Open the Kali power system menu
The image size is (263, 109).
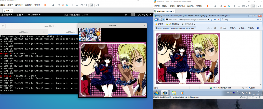pyautogui.click(x=147, y=15)
